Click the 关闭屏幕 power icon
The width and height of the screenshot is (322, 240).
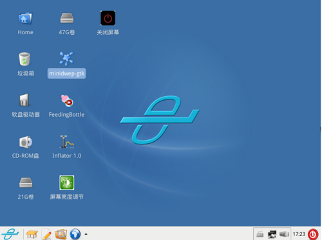[108, 18]
